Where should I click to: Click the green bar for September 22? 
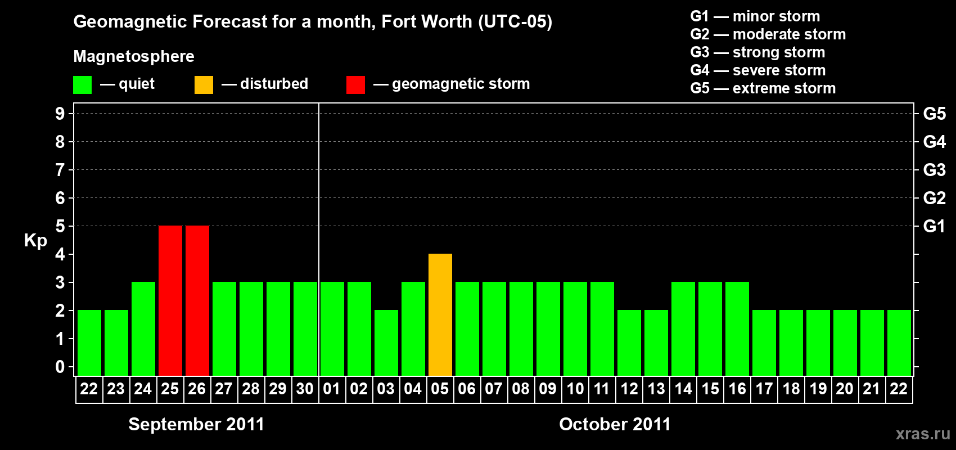(x=89, y=343)
